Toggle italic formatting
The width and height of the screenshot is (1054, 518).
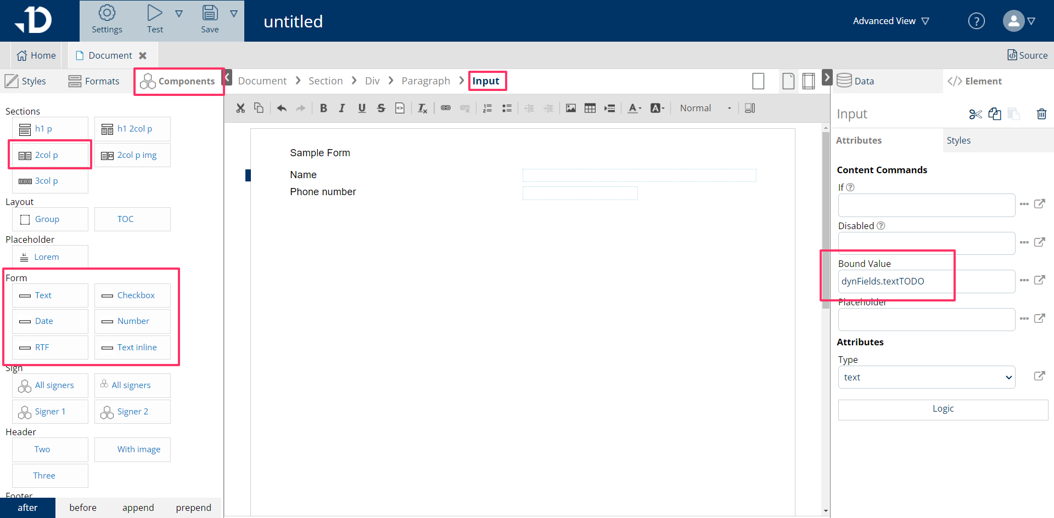342,108
